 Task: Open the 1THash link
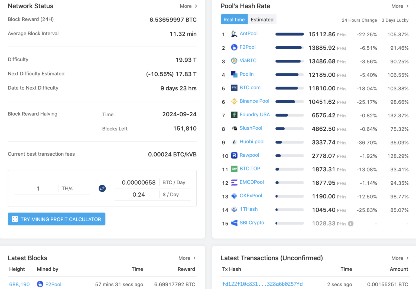[249, 209]
